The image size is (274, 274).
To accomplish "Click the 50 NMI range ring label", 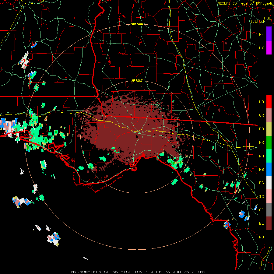I will click(137, 80).
